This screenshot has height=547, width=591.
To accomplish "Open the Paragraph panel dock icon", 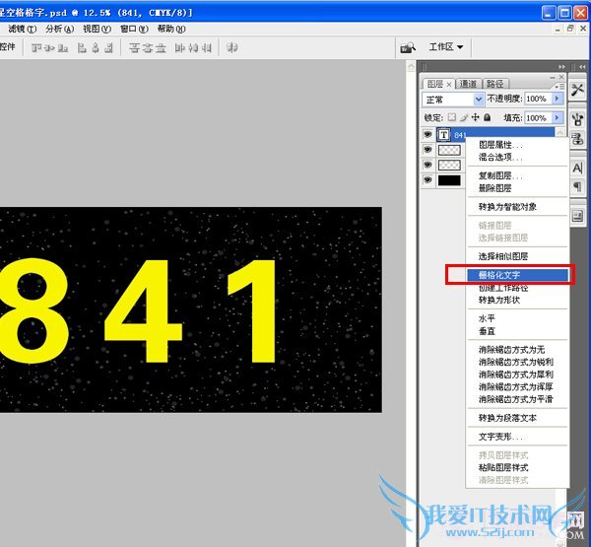I will 577,186.
